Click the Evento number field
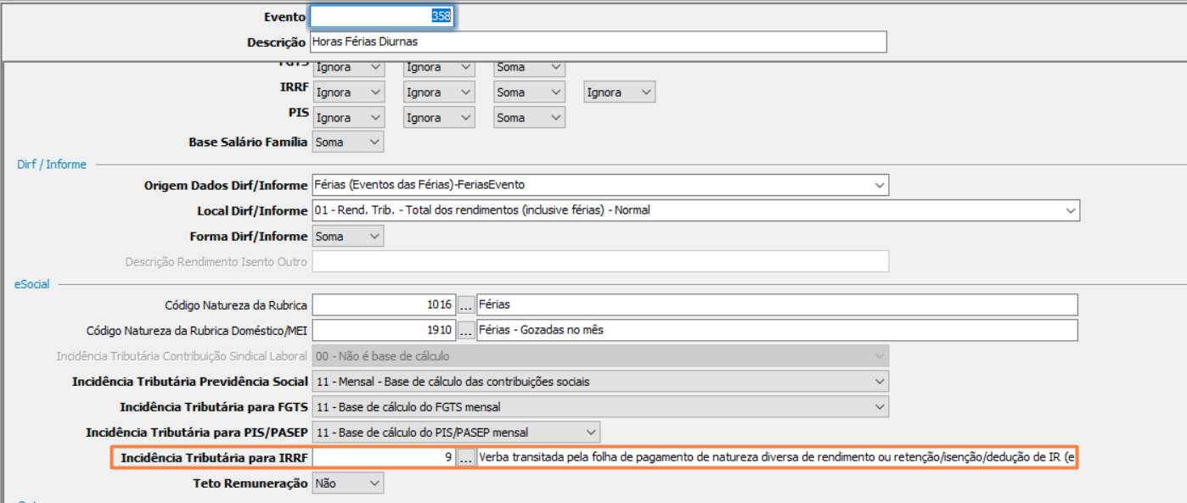This screenshot has width=1187, height=503. (383, 17)
